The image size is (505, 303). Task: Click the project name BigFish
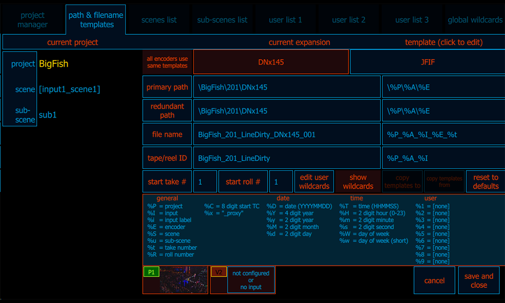point(54,64)
